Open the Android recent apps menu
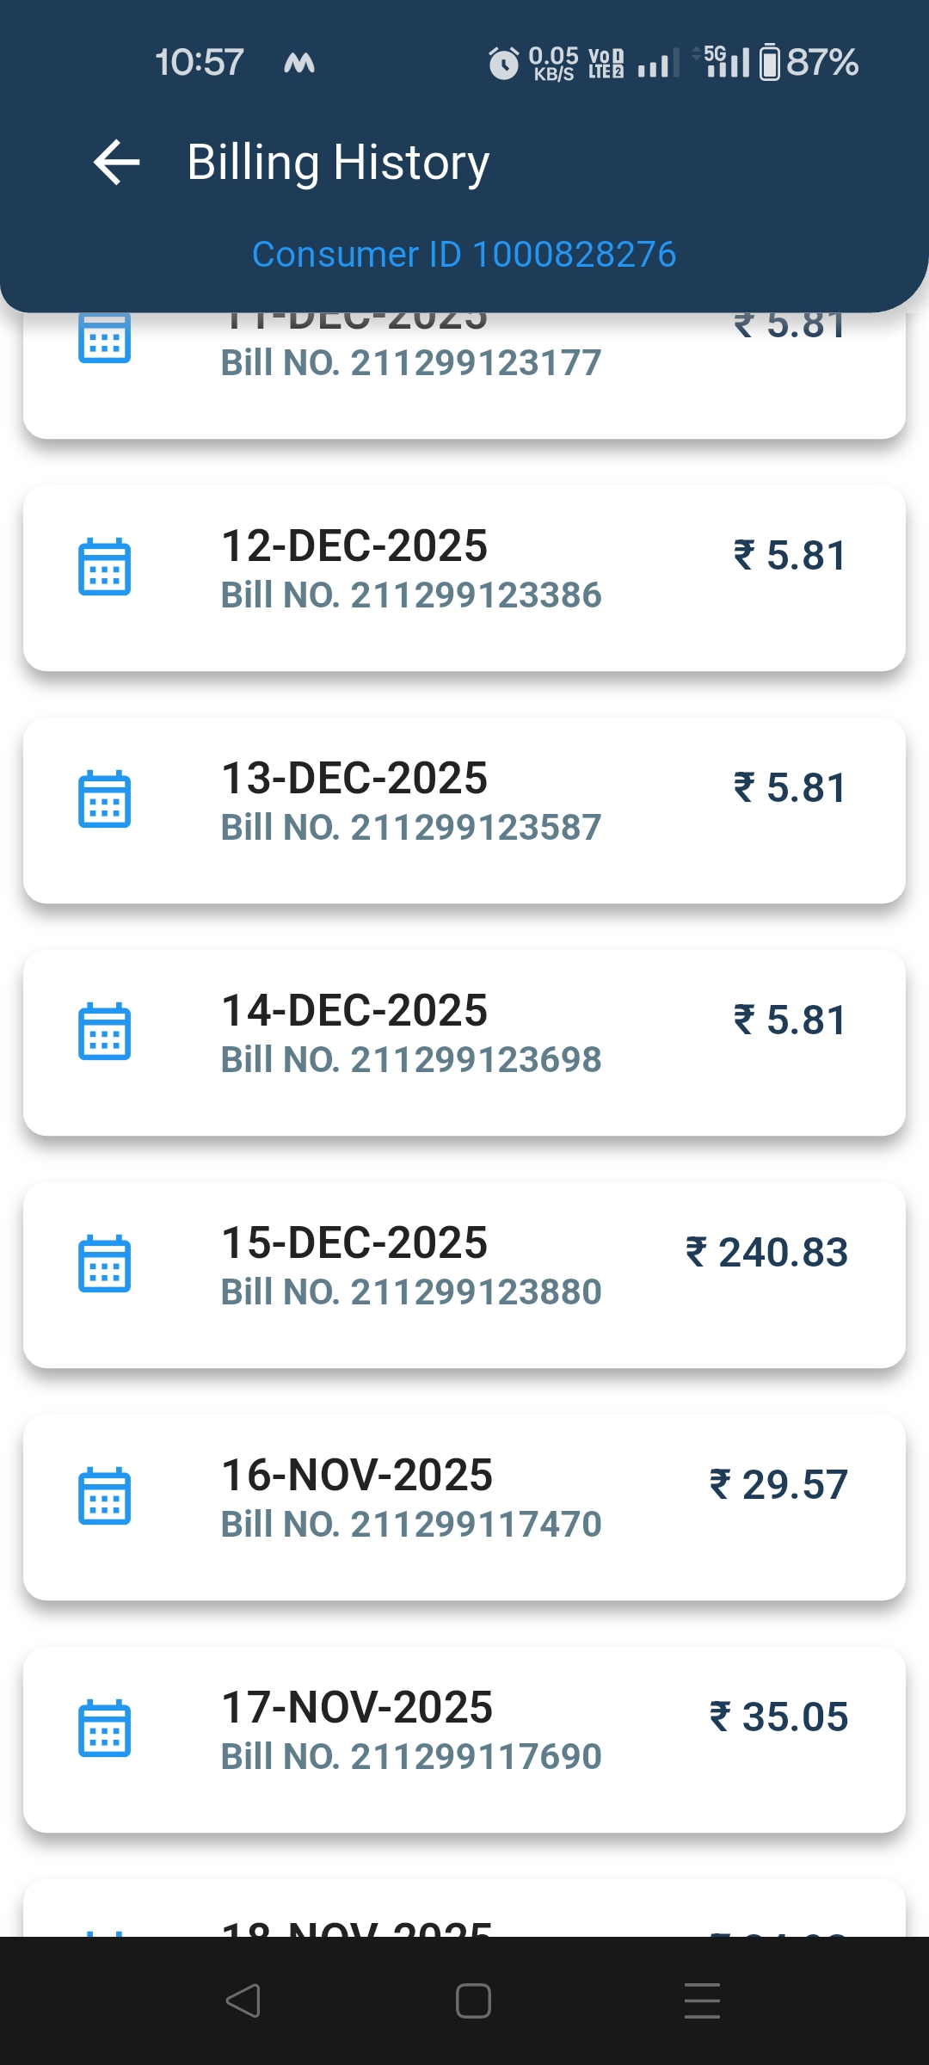 point(702,2000)
